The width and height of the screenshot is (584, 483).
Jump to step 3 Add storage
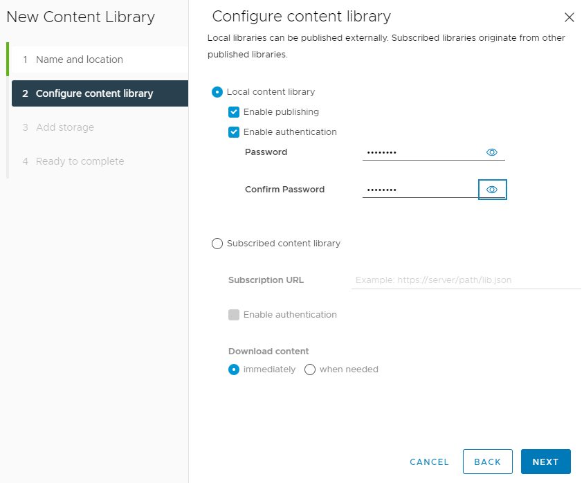pyautogui.click(x=100, y=127)
